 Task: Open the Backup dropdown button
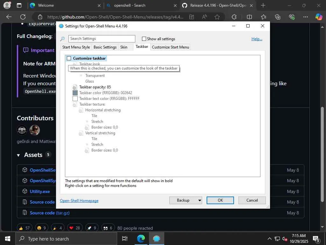point(186,200)
